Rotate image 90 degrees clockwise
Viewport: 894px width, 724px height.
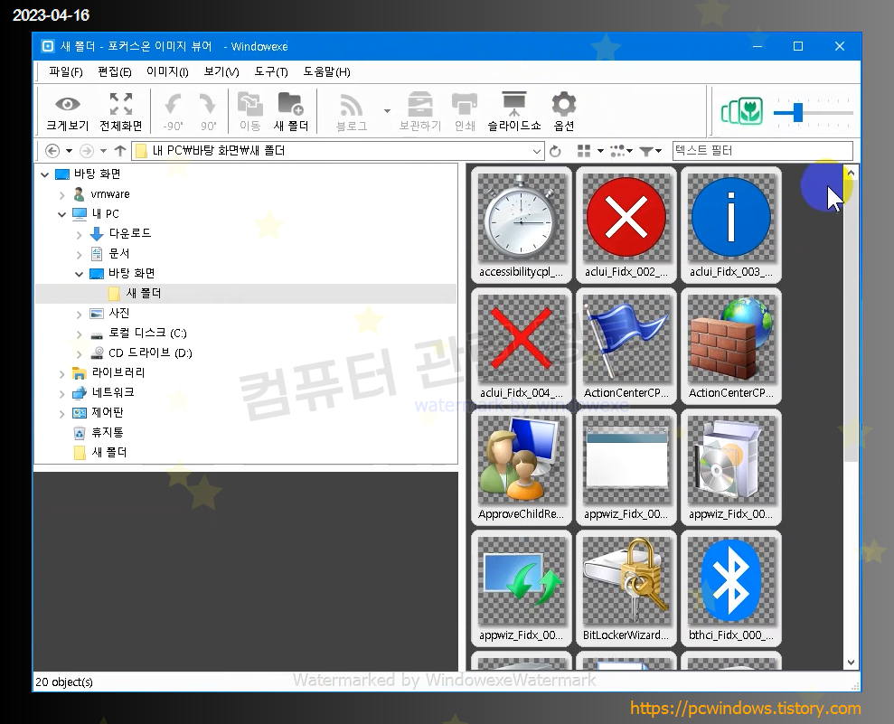(x=208, y=112)
